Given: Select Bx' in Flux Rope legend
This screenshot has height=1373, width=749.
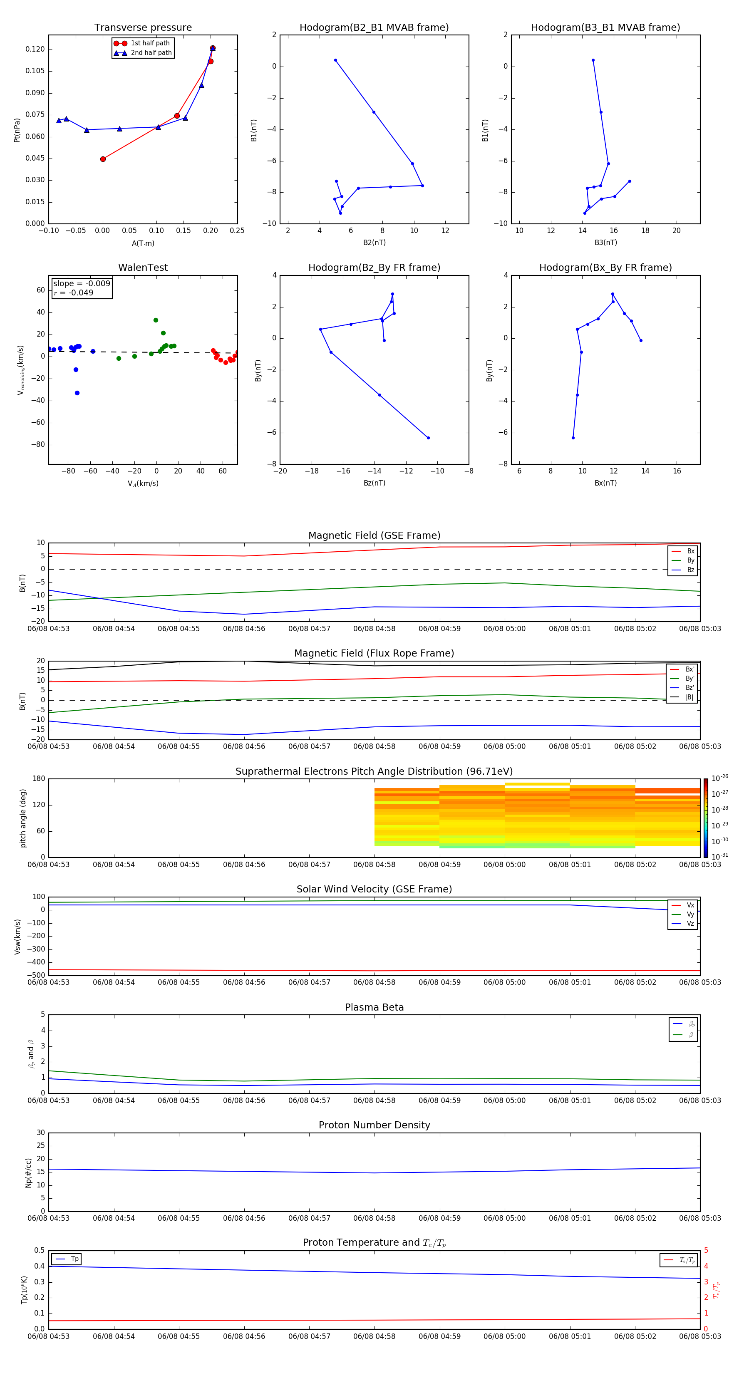Looking at the screenshot, I should pyautogui.click(x=682, y=669).
